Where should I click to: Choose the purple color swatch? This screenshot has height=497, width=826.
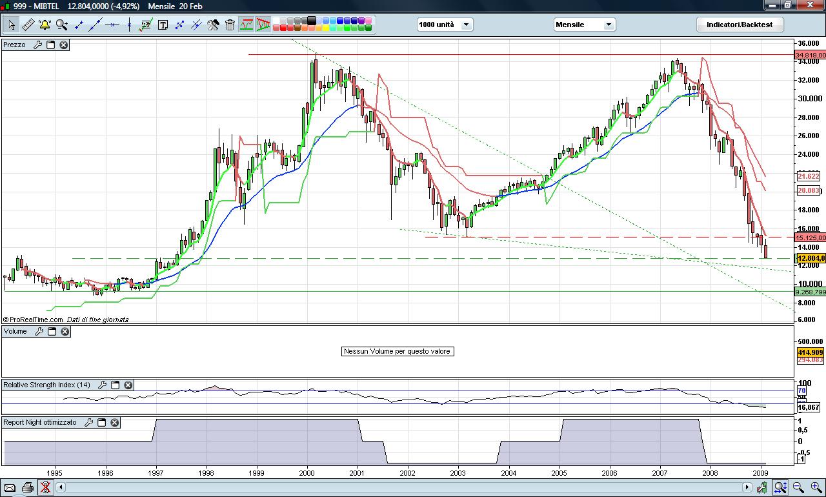[361, 20]
